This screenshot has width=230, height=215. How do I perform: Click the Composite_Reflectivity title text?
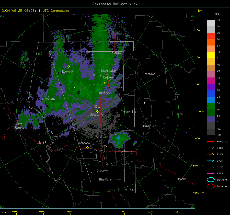click(115, 4)
